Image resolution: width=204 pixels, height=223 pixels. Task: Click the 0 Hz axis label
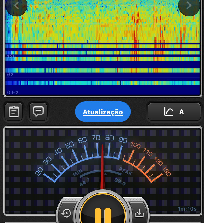(13, 92)
